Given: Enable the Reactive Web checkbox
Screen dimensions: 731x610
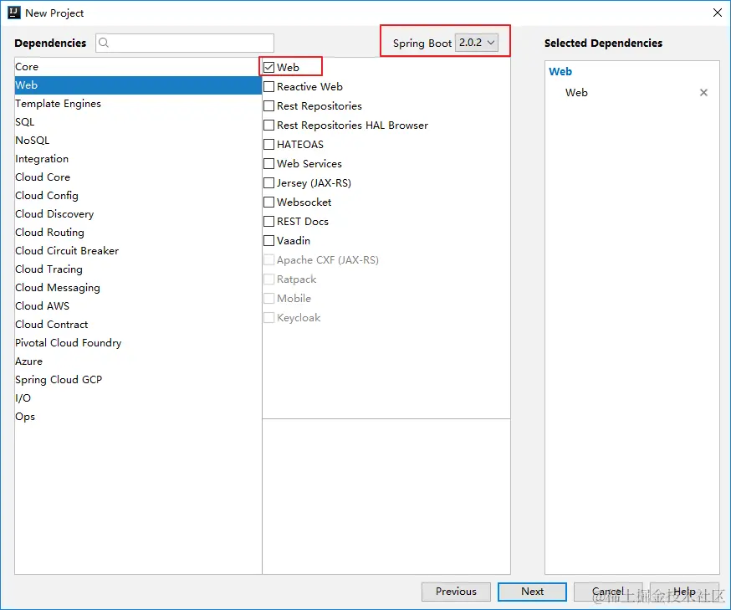Looking at the screenshot, I should point(269,87).
